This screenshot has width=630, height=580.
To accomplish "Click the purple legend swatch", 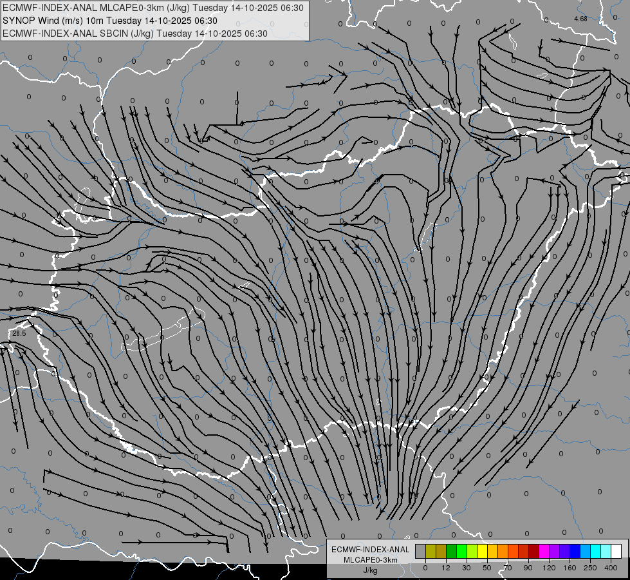I will tap(555, 551).
